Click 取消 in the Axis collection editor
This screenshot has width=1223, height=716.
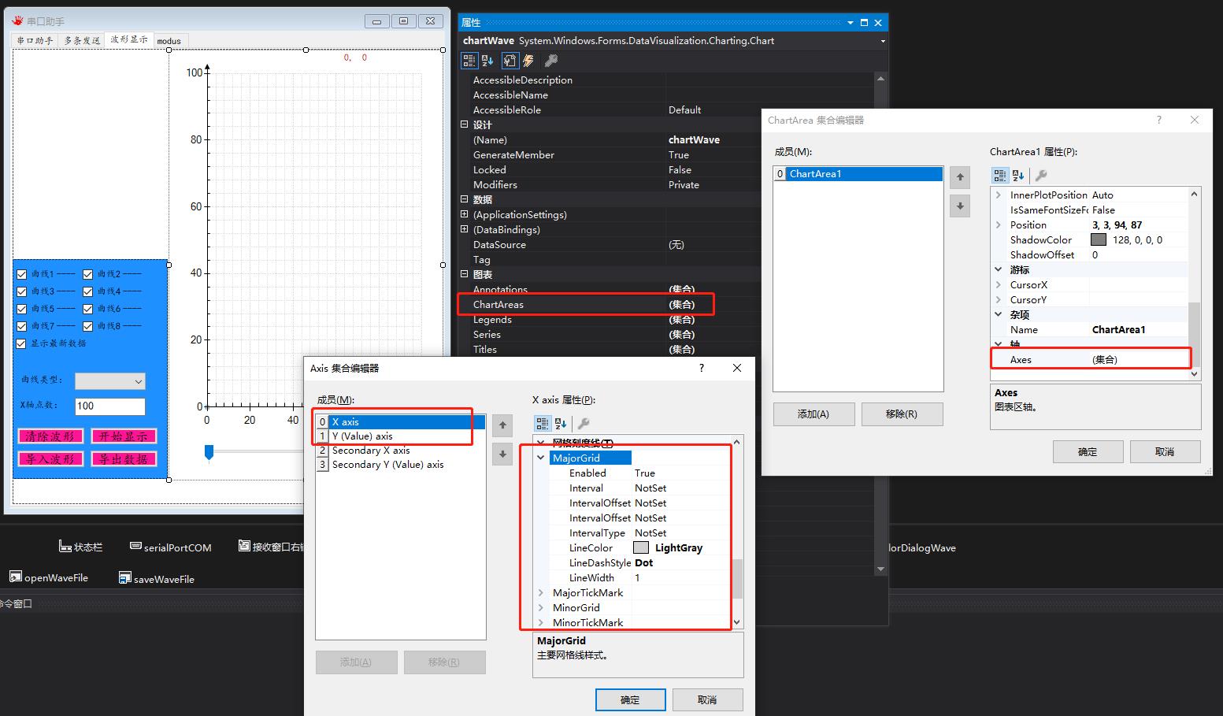pos(707,699)
